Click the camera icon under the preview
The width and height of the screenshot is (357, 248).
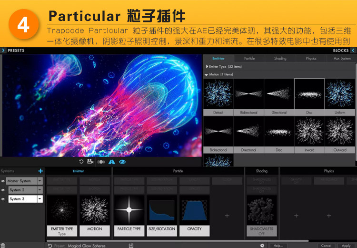90,162
